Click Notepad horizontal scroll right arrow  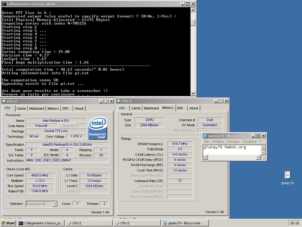point(259,157)
